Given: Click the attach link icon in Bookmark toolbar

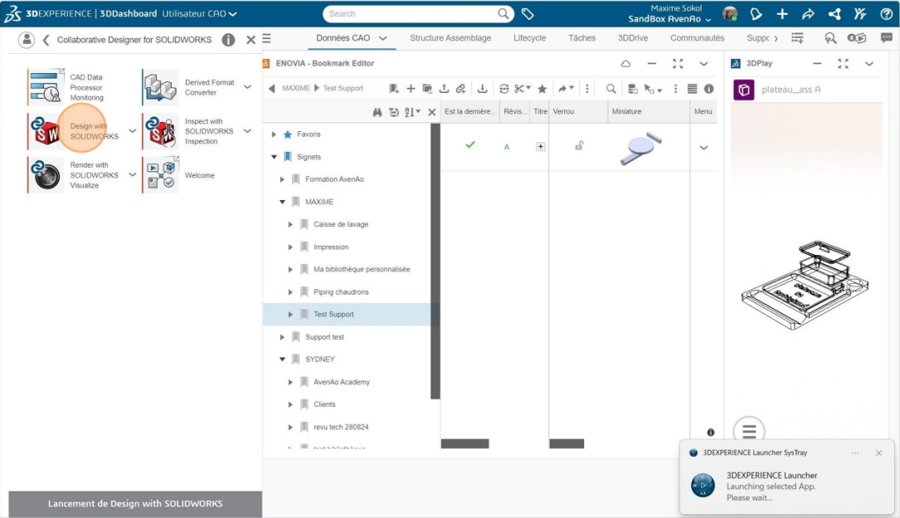Looking at the screenshot, I should (460, 89).
